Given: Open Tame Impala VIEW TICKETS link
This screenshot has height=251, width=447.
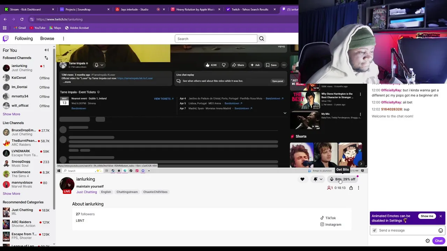Looking at the screenshot, I should tap(164, 99).
